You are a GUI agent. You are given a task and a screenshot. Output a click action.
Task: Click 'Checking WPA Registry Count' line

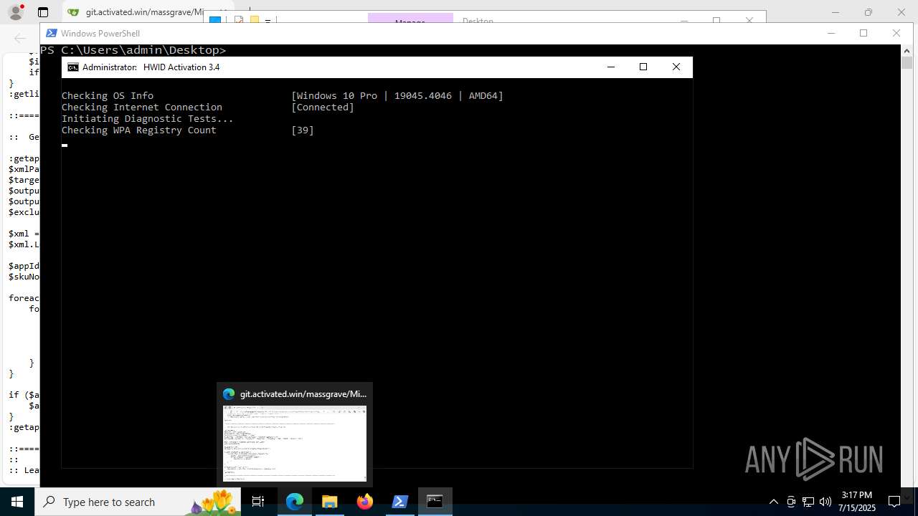[139, 130]
